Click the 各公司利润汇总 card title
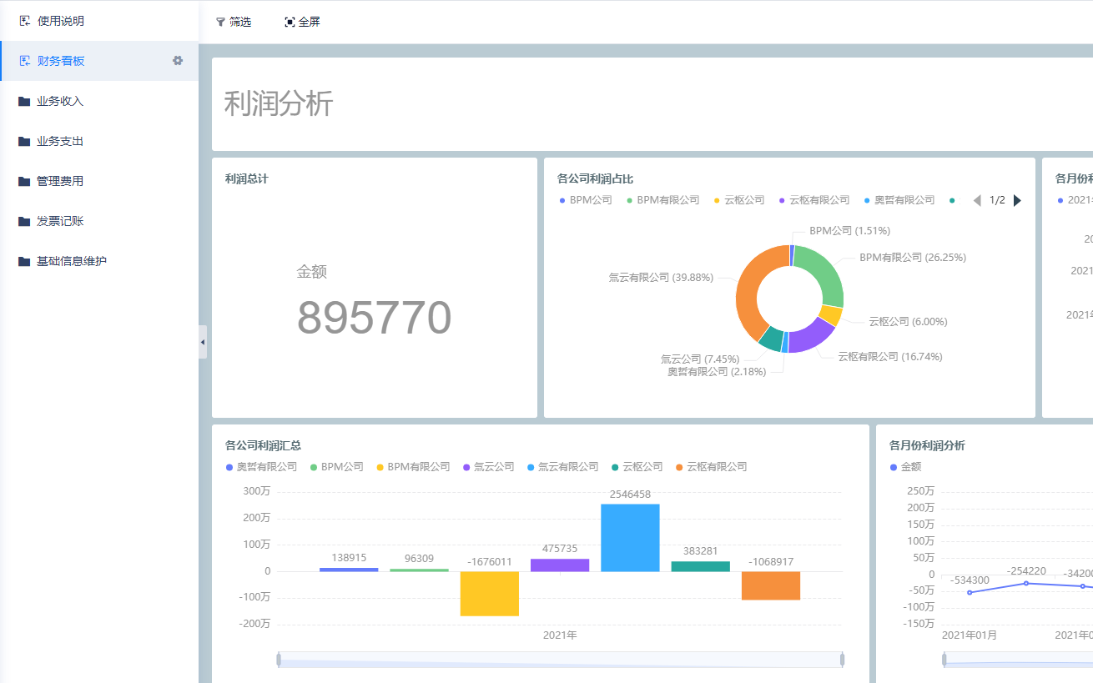Image resolution: width=1093 pixels, height=683 pixels. (x=263, y=445)
